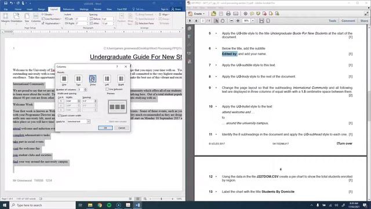Click the Columns dialog help question mark

(117, 67)
